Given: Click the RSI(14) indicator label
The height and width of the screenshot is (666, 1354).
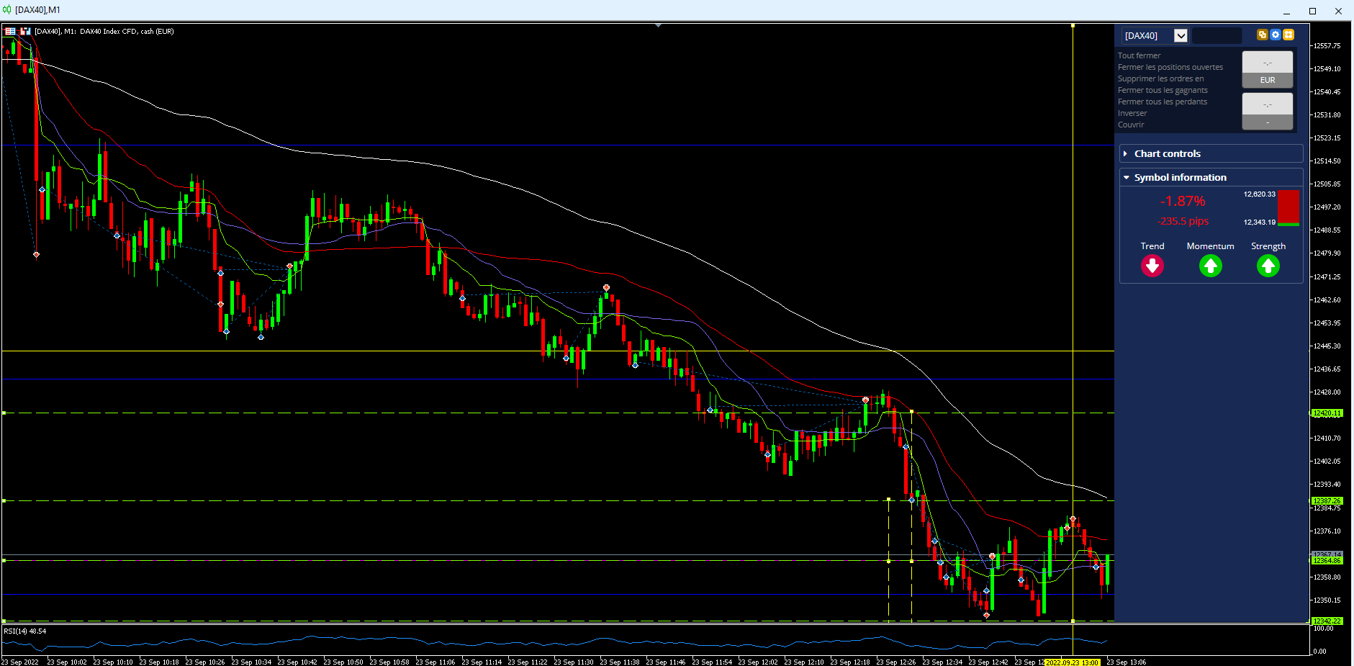Looking at the screenshot, I should coord(25,631).
